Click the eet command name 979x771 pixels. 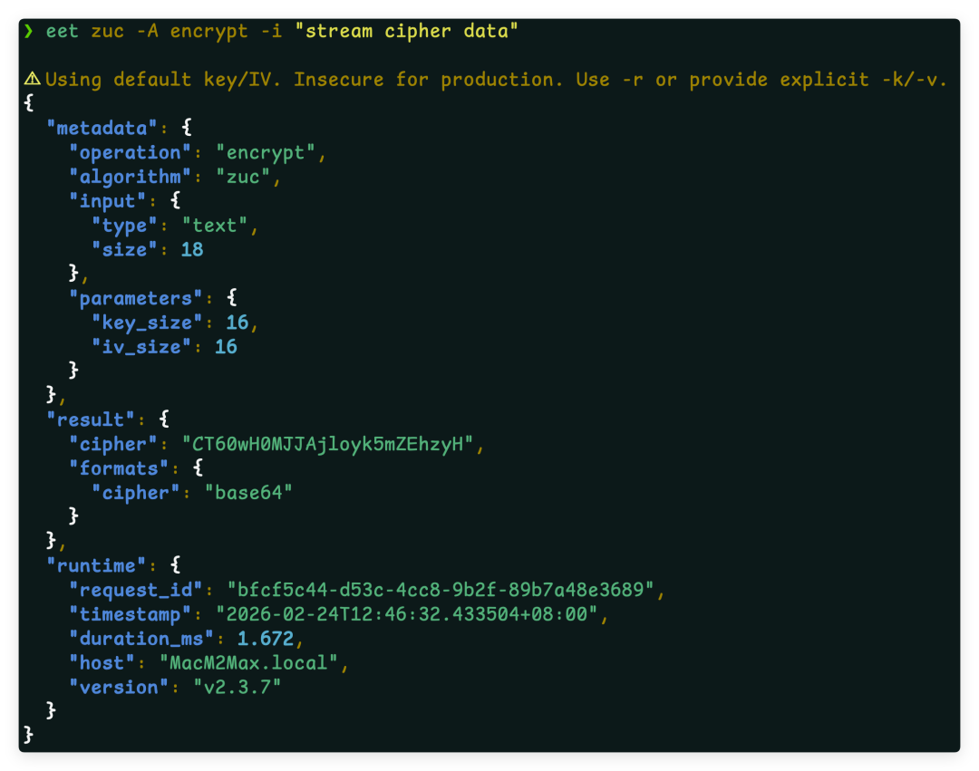tap(63, 31)
